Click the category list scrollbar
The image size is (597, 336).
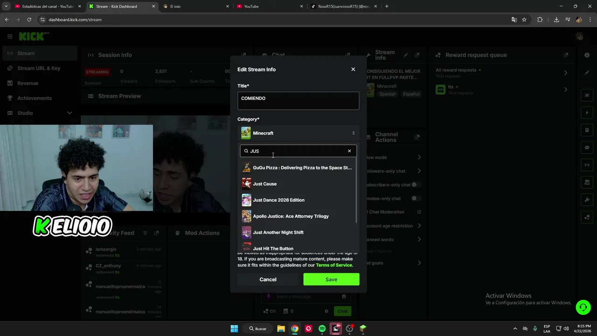coord(357,191)
